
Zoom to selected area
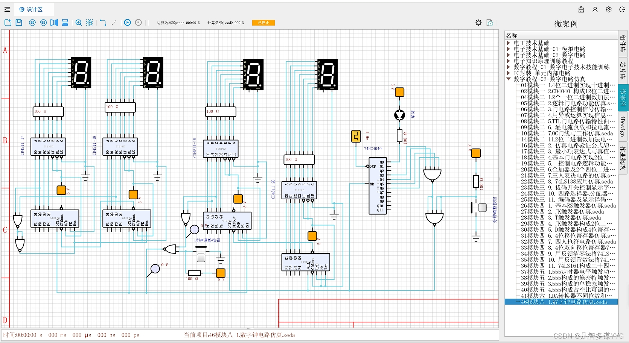pyautogui.click(x=90, y=23)
